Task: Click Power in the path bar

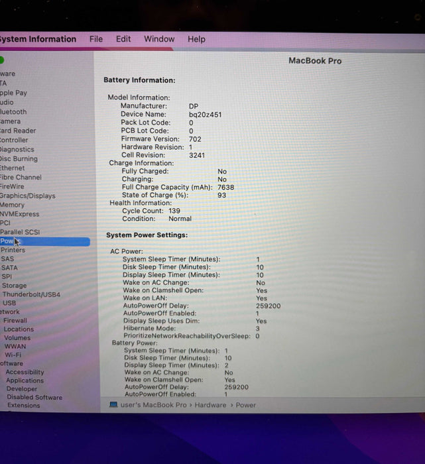Action: (x=245, y=405)
